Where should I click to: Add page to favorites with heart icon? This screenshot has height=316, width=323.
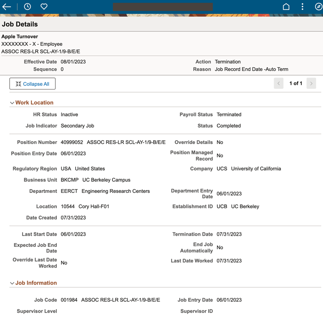click(x=44, y=7)
